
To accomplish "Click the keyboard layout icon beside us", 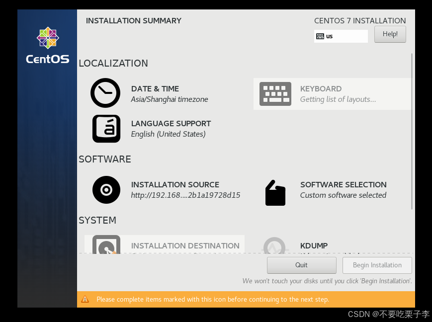I will [320, 36].
